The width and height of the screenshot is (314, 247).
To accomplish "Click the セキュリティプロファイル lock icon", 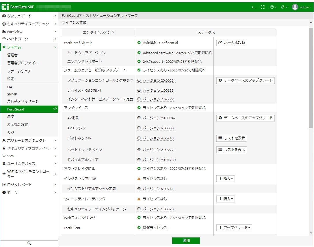I will [x=4, y=148].
